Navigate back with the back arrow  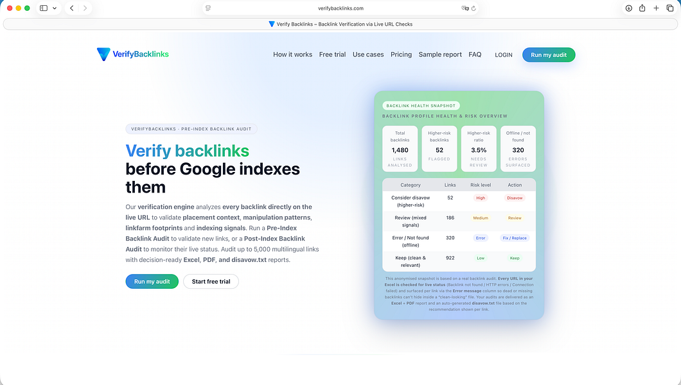[72, 8]
